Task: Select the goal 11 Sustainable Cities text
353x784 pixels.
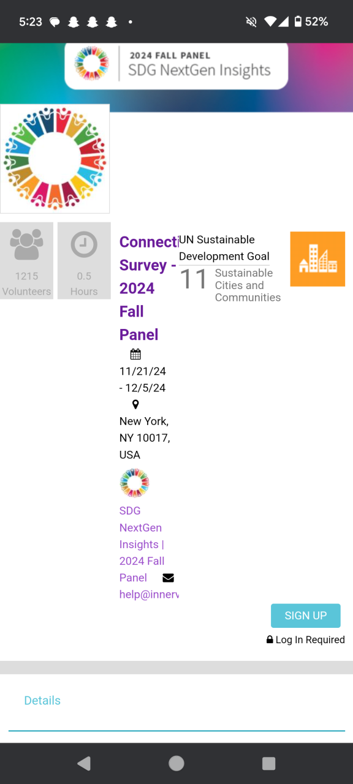Action: (230, 285)
